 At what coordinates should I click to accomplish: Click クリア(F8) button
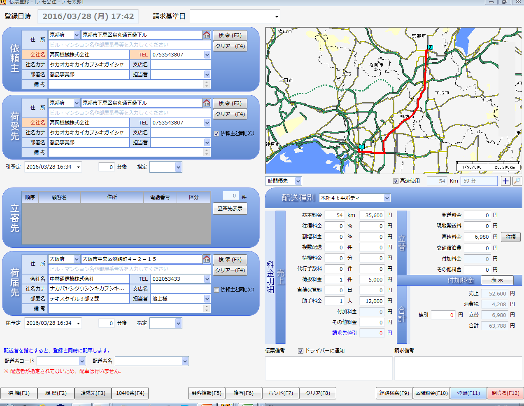pyautogui.click(x=318, y=393)
